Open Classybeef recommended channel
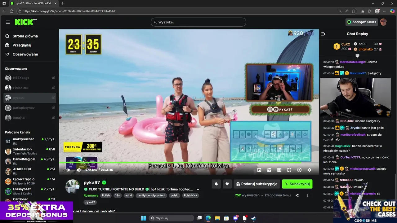The image size is (397, 223). [x=30, y=191]
